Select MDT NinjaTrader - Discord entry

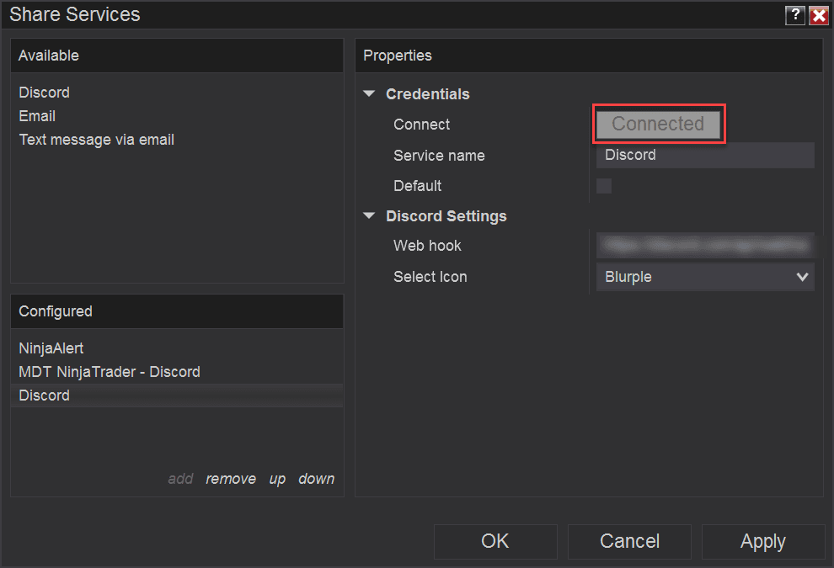click(110, 372)
